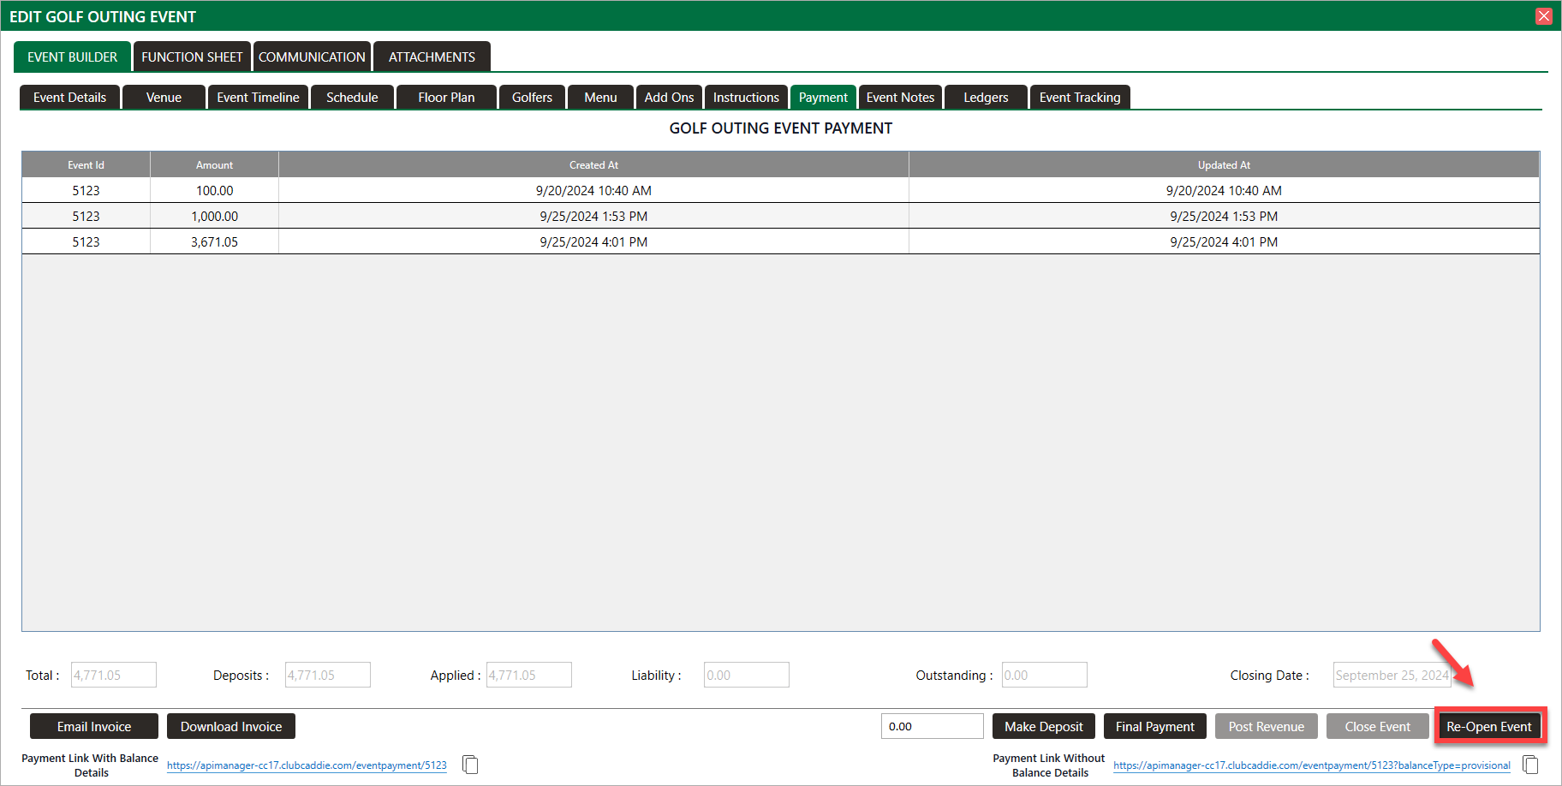Sort by the Created At column header

tap(593, 164)
